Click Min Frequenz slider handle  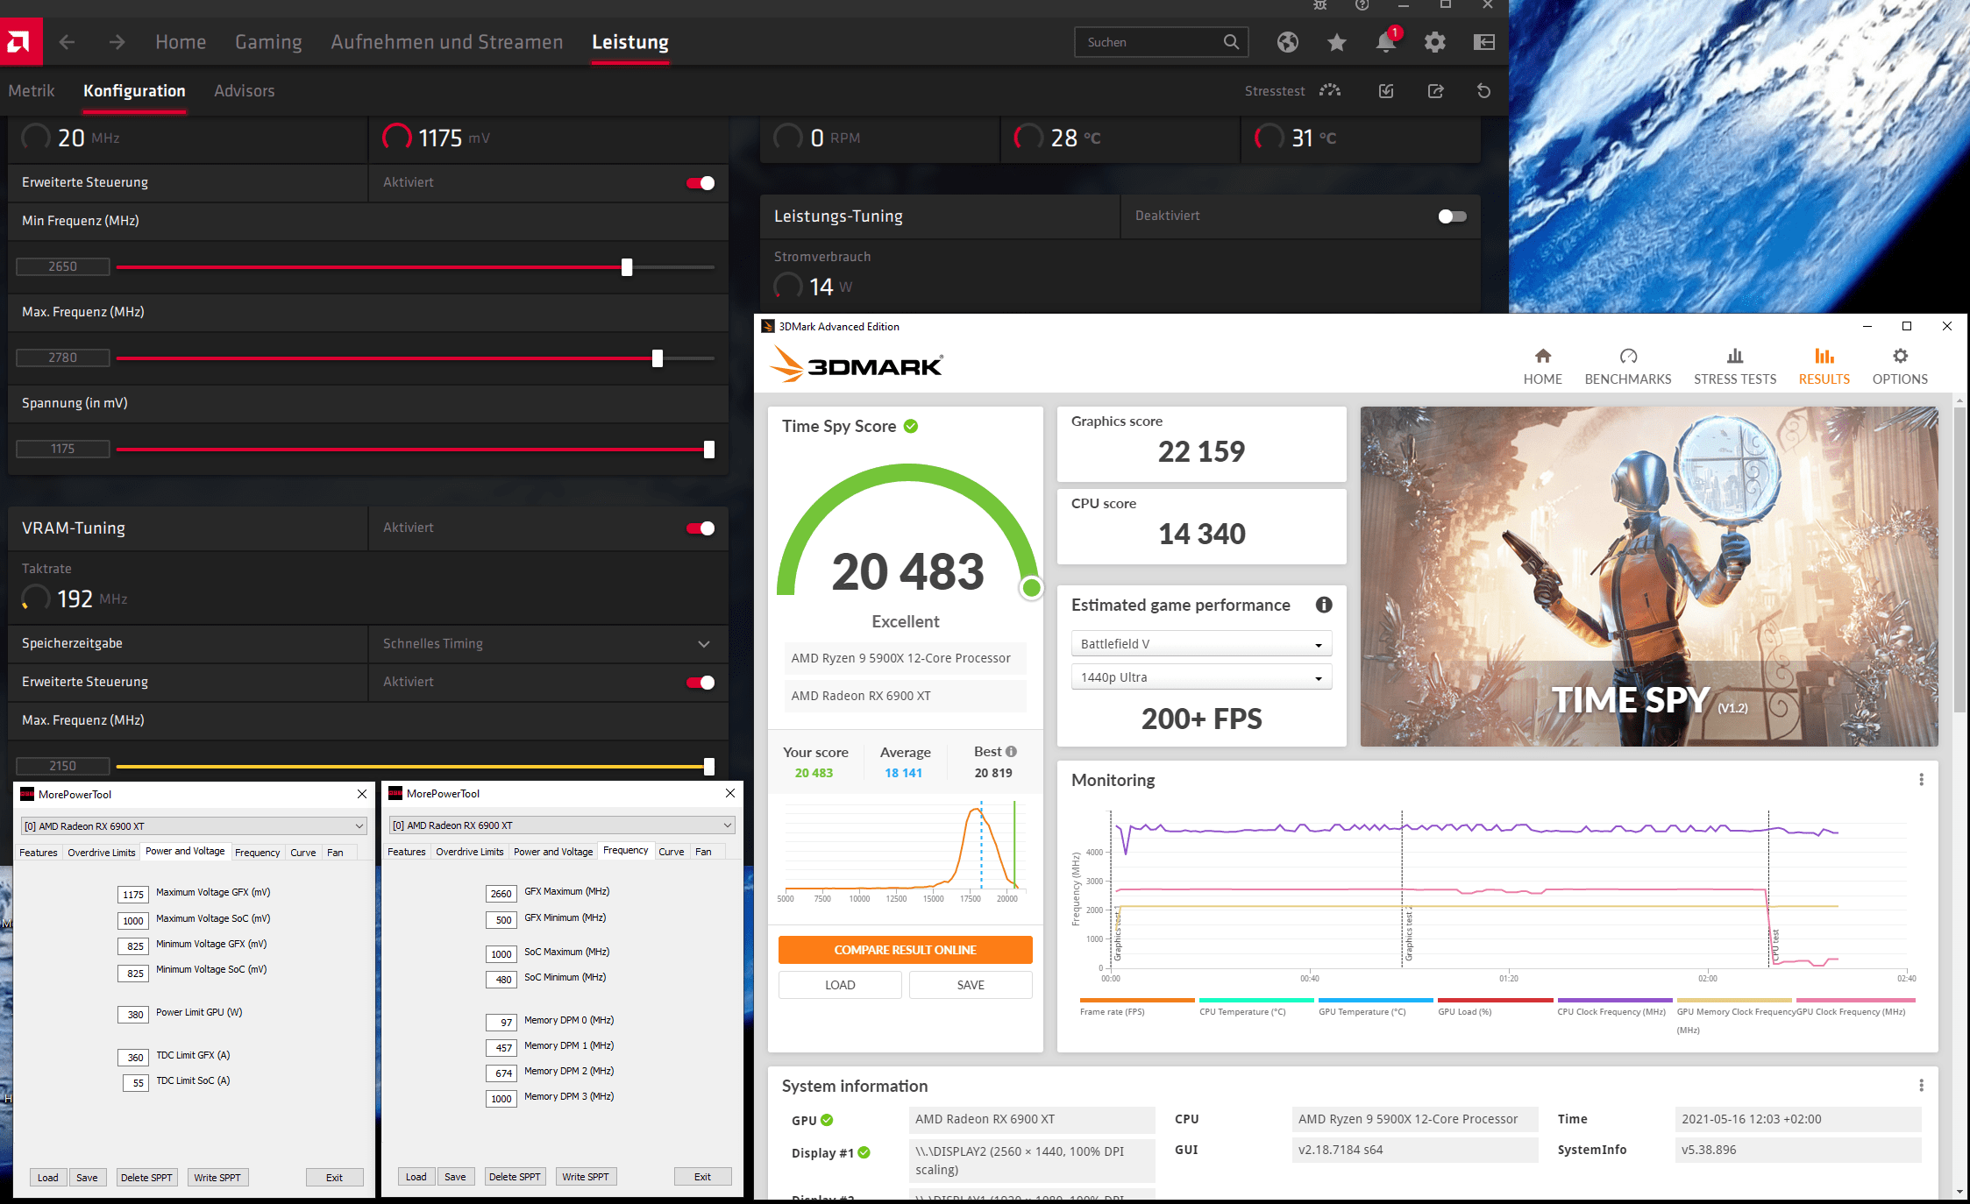[627, 267]
